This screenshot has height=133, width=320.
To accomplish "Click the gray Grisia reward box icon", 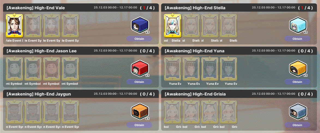I will pyautogui.click(x=298, y=111).
